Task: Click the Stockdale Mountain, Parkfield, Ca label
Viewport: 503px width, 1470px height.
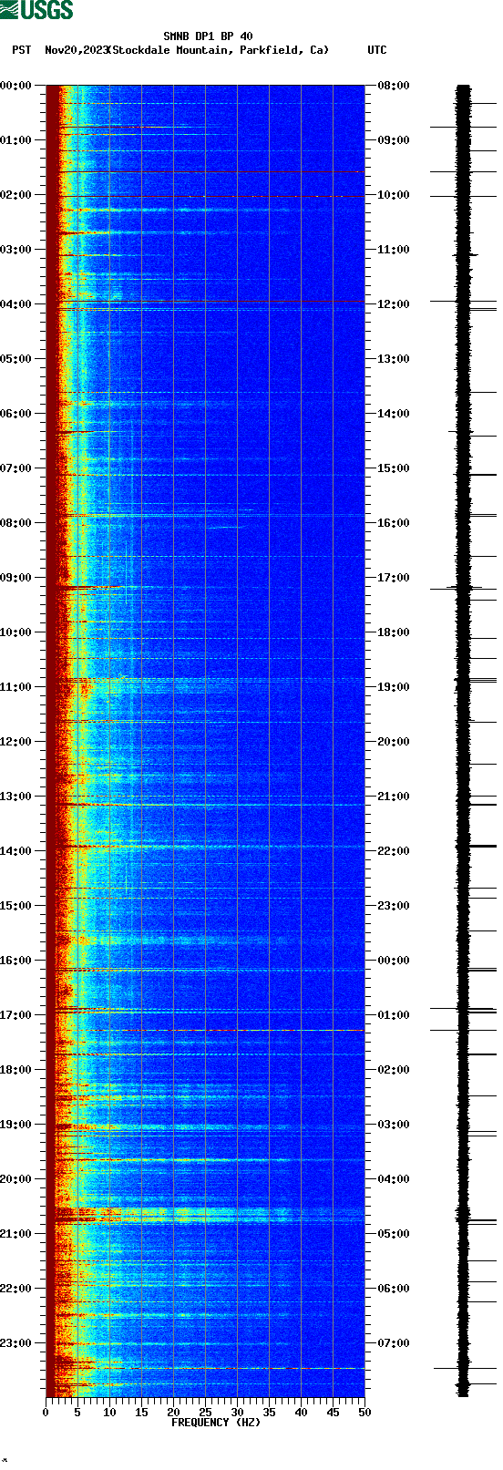Action: click(217, 50)
